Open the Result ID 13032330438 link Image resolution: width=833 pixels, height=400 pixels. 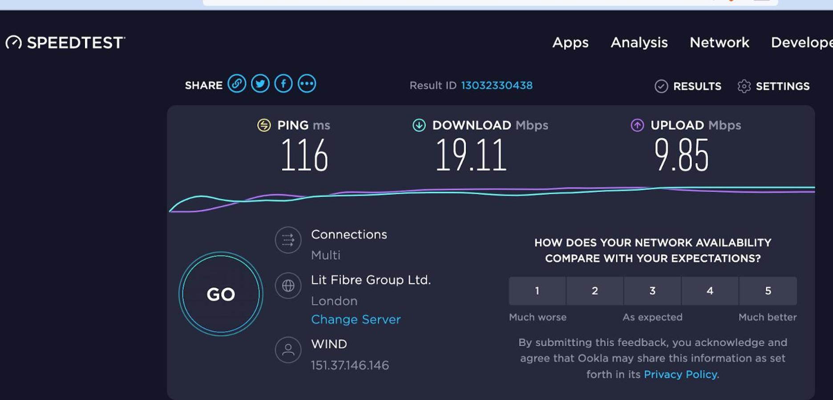[x=497, y=85]
